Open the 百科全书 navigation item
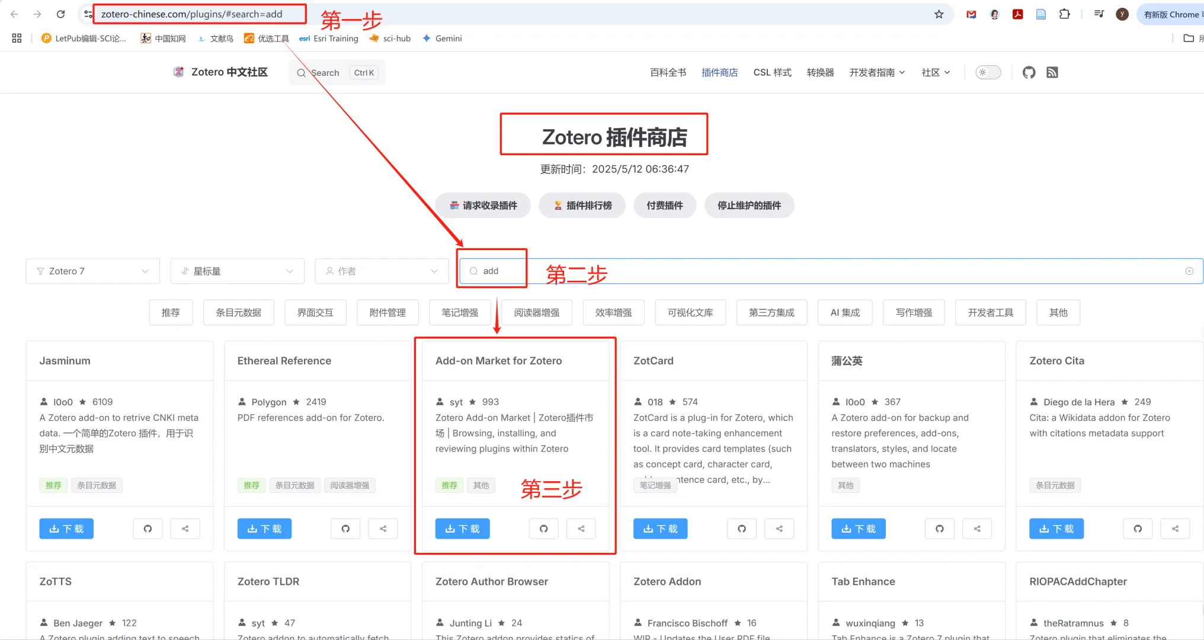Image resolution: width=1204 pixels, height=640 pixels. click(667, 72)
